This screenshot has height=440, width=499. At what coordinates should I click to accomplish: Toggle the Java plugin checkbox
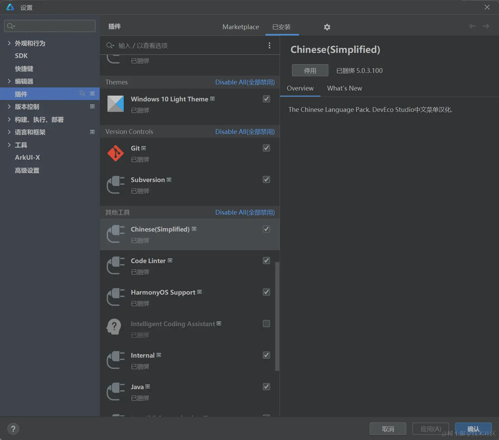point(266,386)
